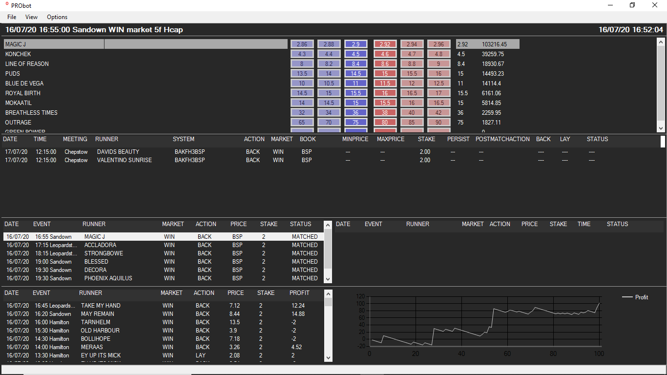Click OUTRAGE lay price 90
667x375 pixels.
coord(438,123)
